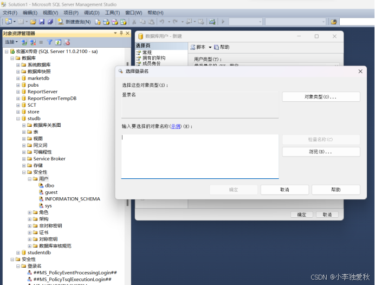Collapse the 登录名 folder node
This screenshot has width=375, height=285.
18,266
